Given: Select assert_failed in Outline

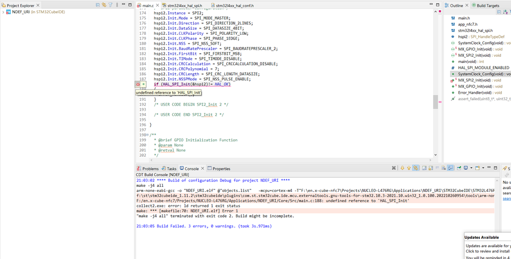Looking at the screenshot, I should point(483,98).
